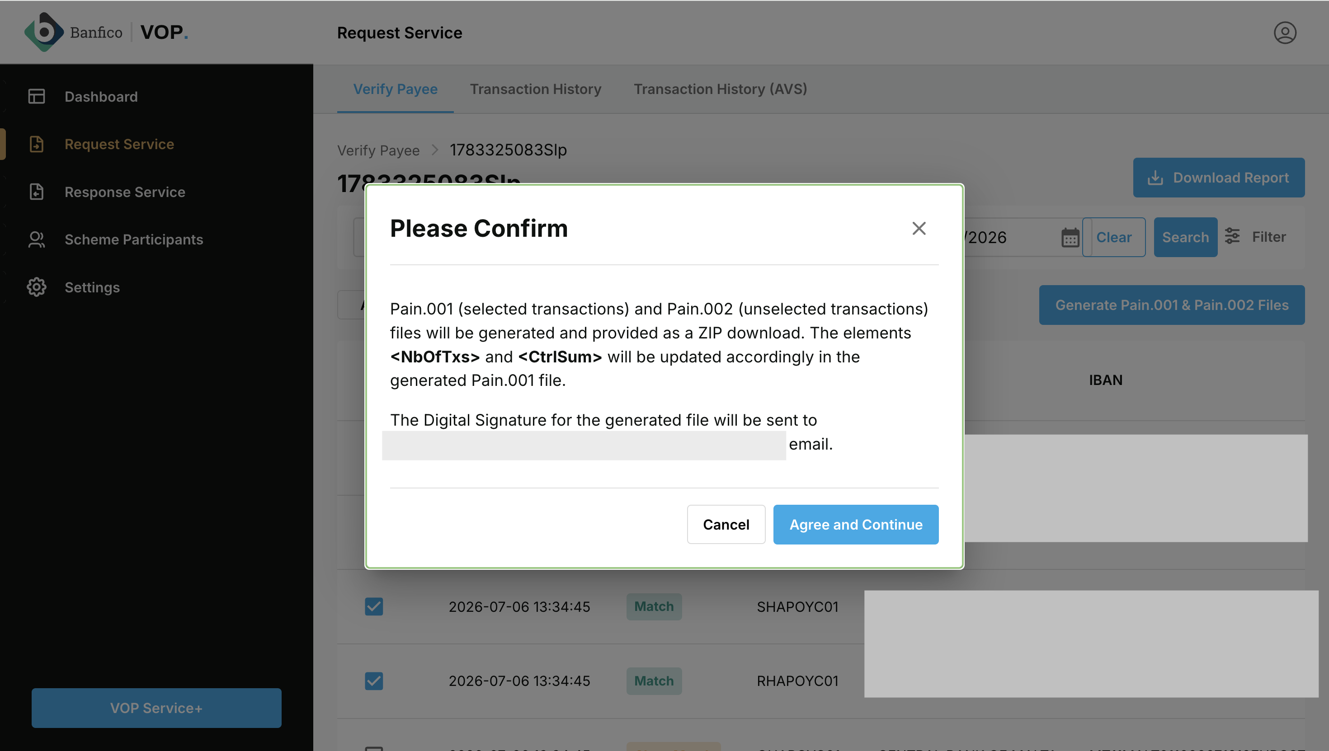The image size is (1329, 751).
Task: Click the RHAPOYC01 cell
Action: (797, 681)
